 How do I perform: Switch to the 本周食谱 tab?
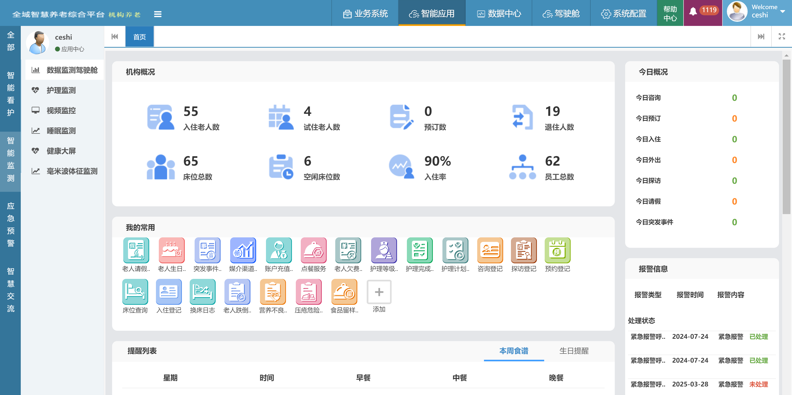pos(514,351)
